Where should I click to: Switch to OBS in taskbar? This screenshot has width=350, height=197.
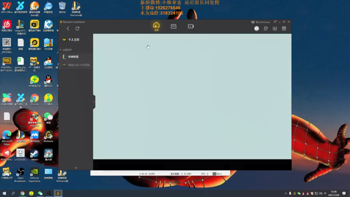49,193
